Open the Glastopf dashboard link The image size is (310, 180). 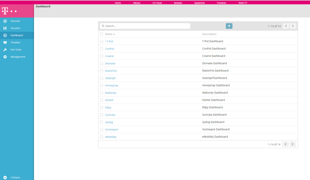[x=110, y=78]
